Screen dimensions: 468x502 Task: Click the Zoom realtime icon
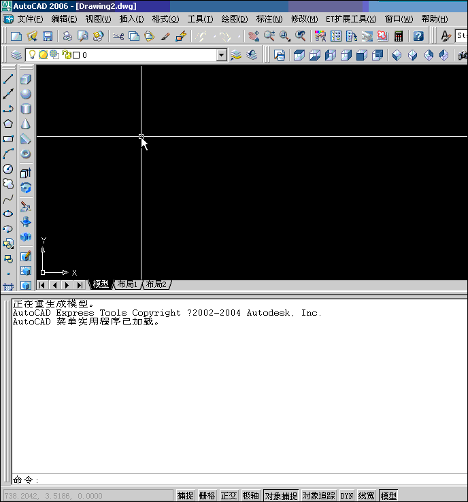click(x=269, y=36)
